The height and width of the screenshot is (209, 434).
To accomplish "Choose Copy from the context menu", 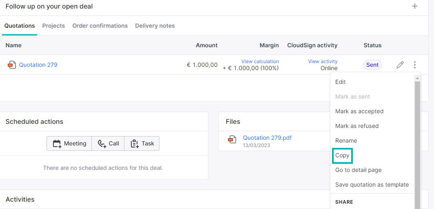I will pos(342,155).
